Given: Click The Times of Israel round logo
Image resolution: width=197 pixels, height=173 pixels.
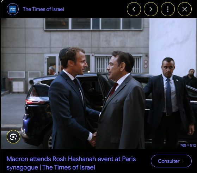Looking at the screenshot, I should pyautogui.click(x=13, y=9).
